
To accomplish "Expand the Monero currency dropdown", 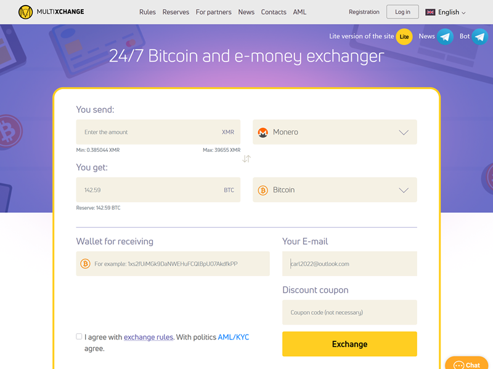I will tap(404, 132).
